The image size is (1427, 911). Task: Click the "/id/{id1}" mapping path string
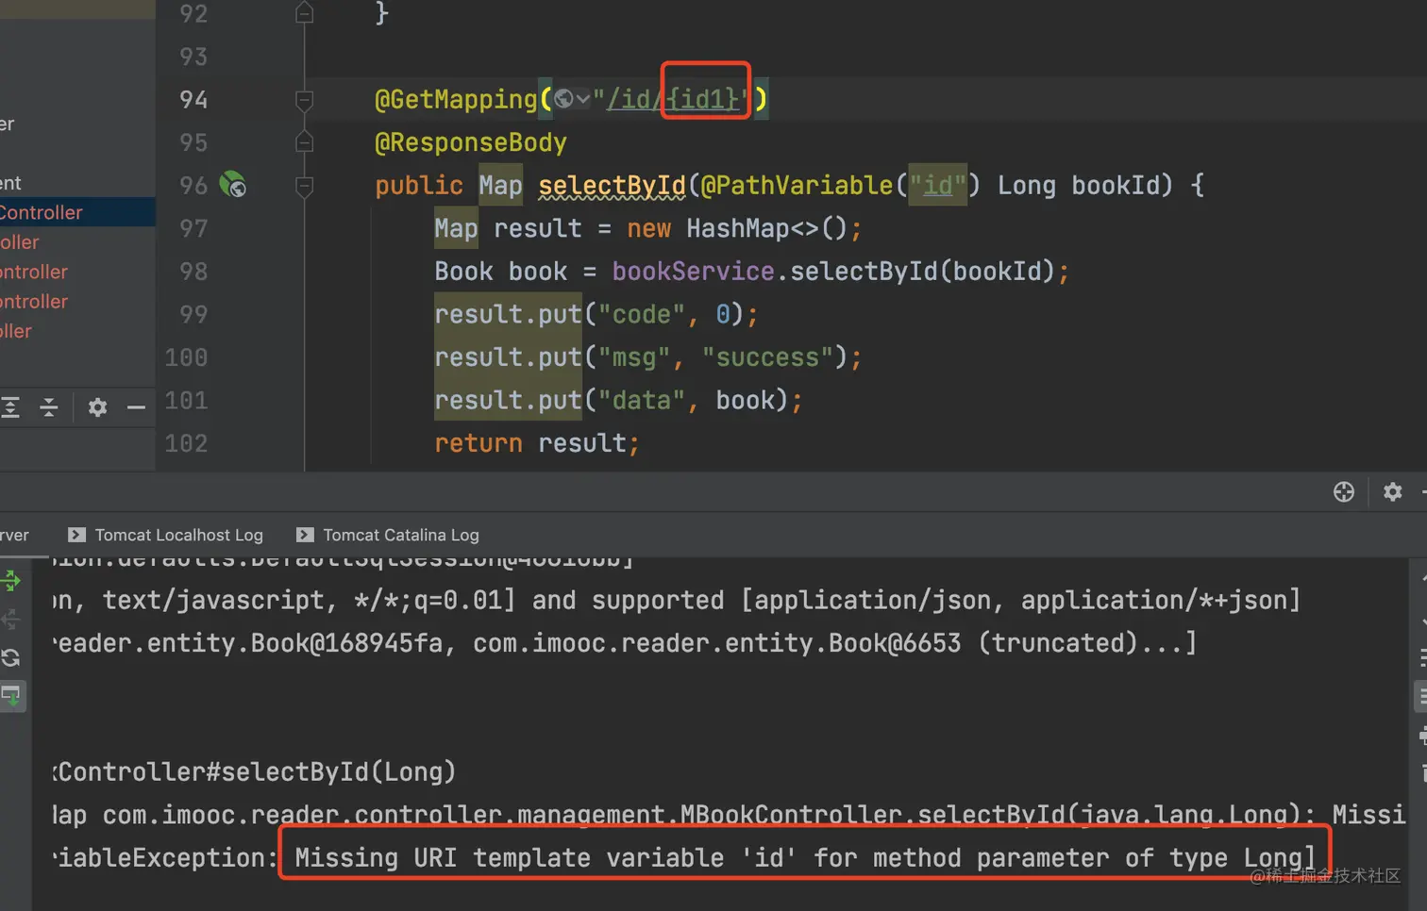click(672, 99)
